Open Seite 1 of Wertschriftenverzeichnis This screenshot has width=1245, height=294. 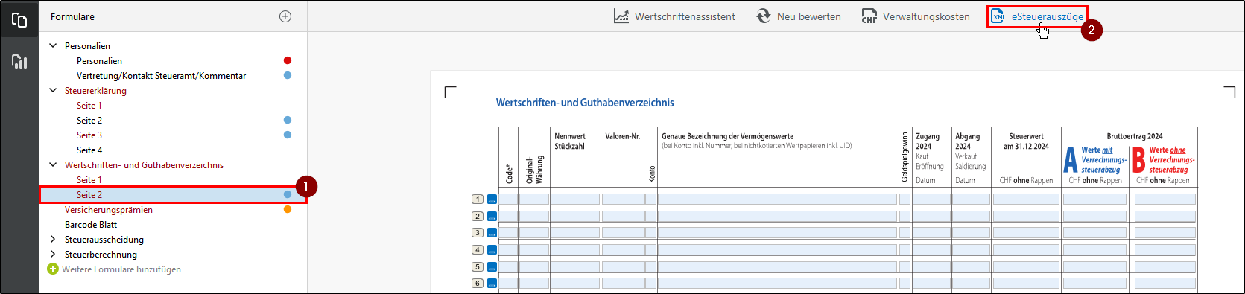(89, 179)
